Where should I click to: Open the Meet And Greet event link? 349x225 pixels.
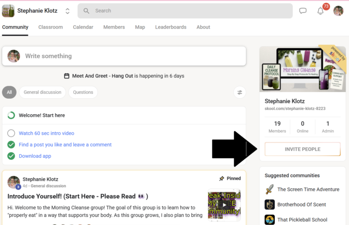(102, 76)
